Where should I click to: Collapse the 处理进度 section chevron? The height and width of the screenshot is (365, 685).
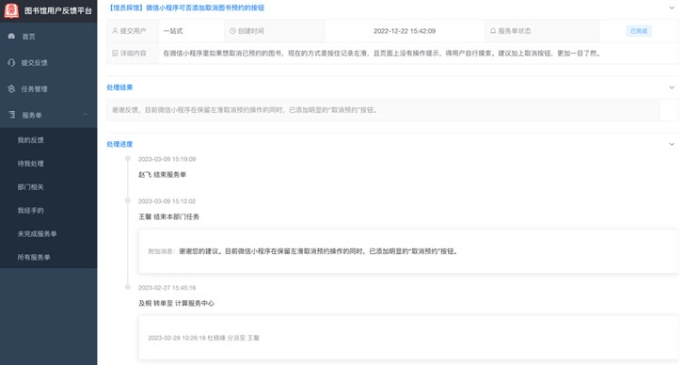point(672,144)
